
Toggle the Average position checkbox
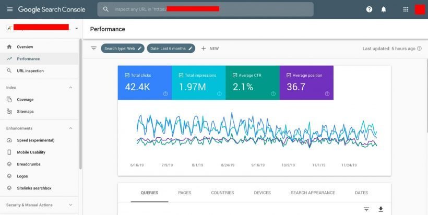tap(289, 75)
